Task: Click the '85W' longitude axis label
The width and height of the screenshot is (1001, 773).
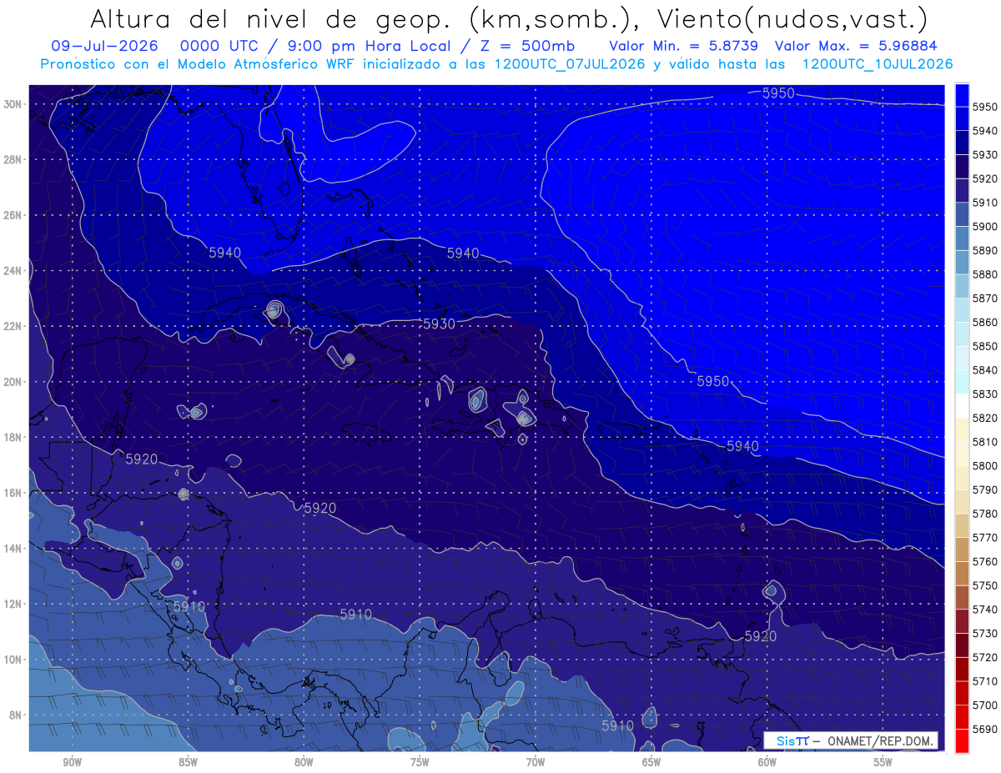Action: point(188,762)
